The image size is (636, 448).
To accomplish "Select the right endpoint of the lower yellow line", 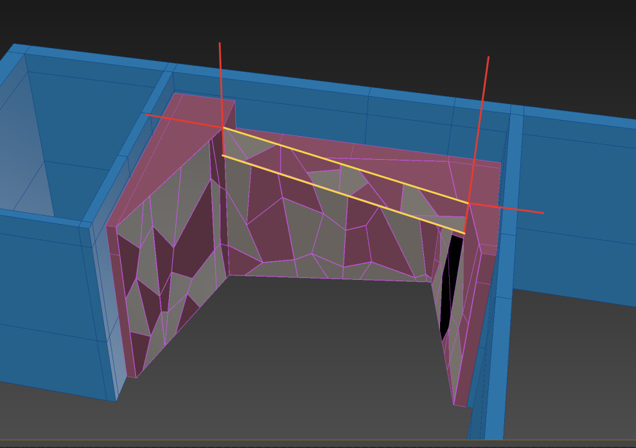I will pos(464,233).
